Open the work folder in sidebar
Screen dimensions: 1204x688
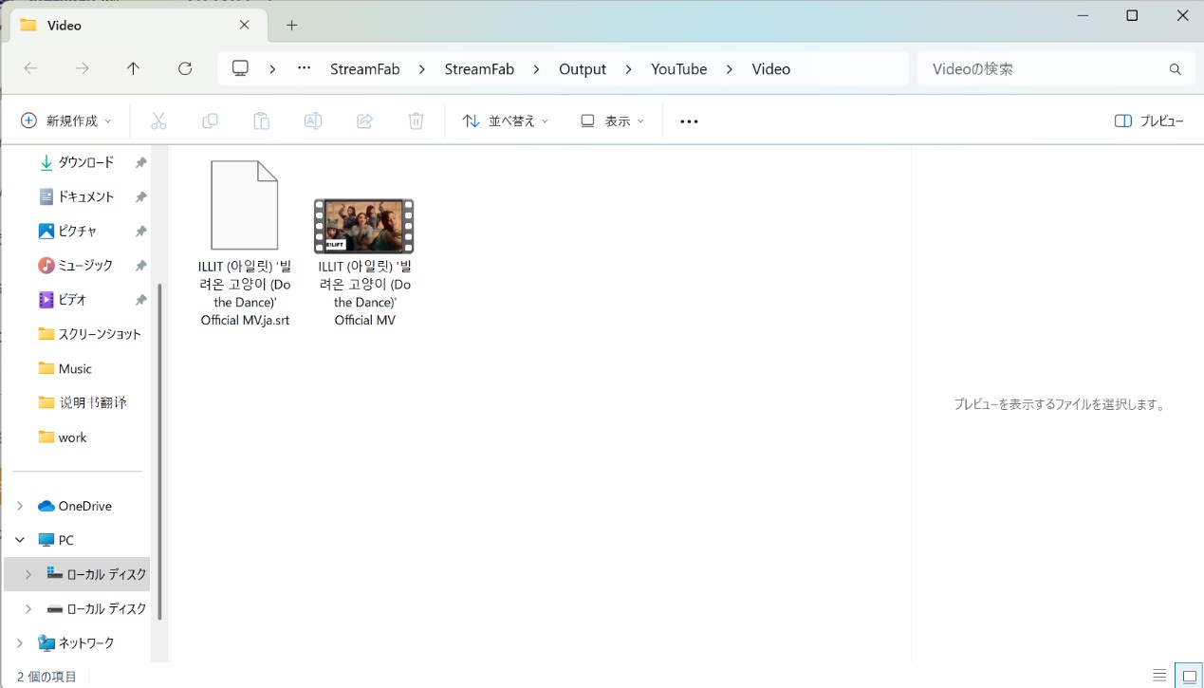click(63, 437)
